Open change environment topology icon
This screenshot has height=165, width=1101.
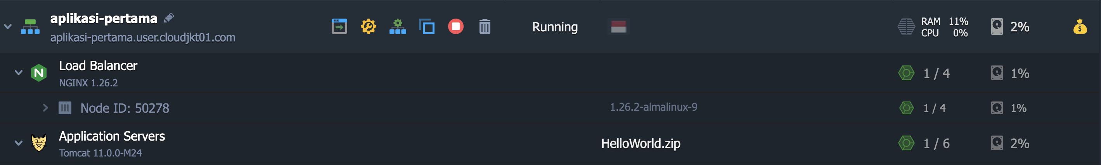coord(398,26)
